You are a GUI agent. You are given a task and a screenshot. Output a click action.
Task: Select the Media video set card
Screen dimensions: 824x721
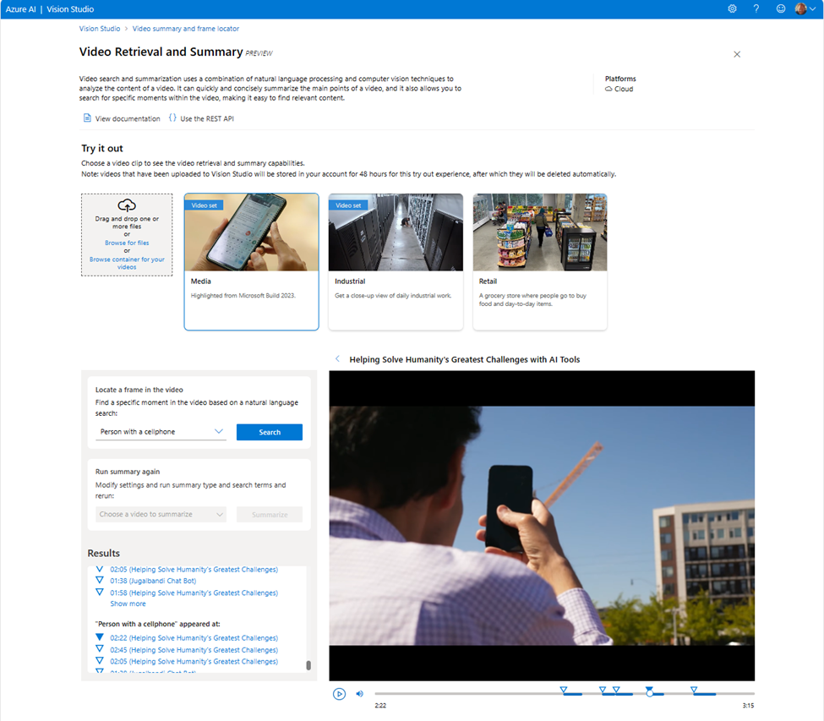pyautogui.click(x=251, y=262)
